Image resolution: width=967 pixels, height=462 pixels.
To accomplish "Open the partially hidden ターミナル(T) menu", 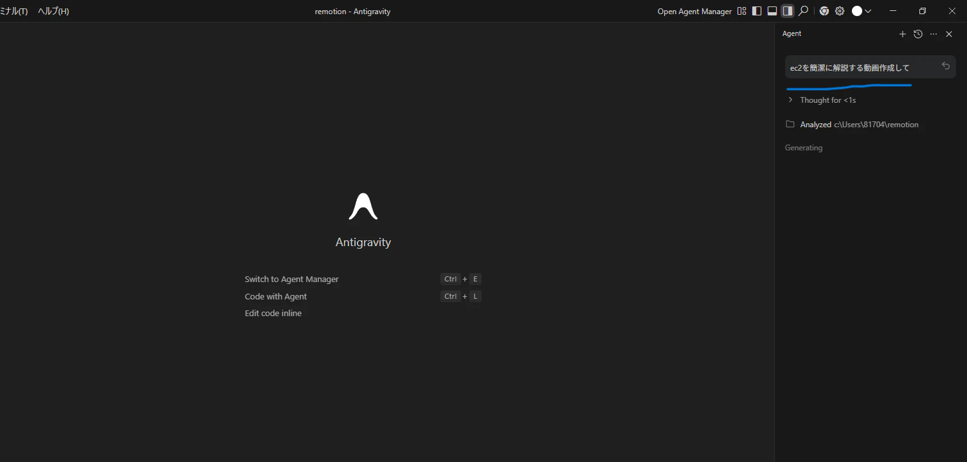I will (14, 12).
